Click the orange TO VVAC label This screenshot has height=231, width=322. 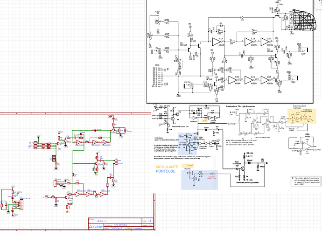coord(188,165)
